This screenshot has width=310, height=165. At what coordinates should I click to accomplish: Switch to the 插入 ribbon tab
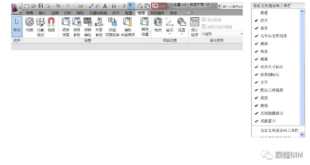click(x=42, y=13)
